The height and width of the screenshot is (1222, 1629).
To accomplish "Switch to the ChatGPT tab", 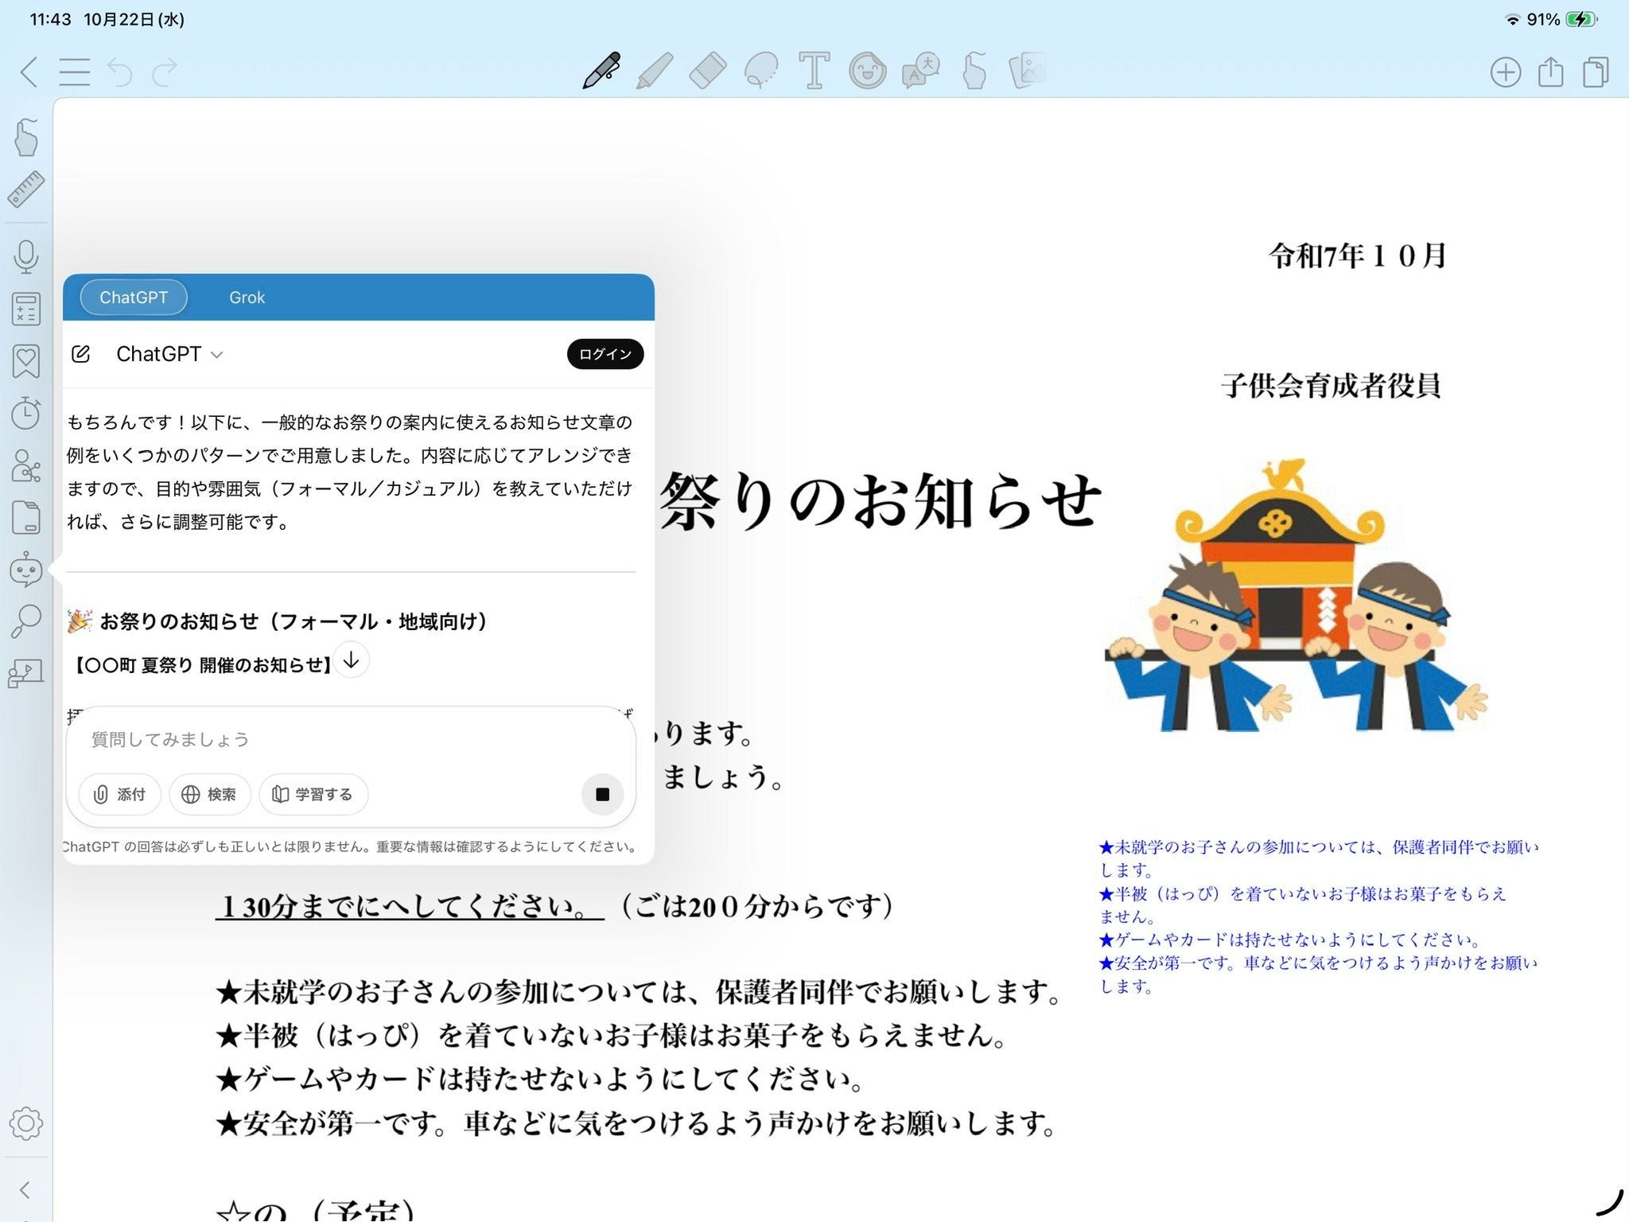I will click(x=134, y=298).
